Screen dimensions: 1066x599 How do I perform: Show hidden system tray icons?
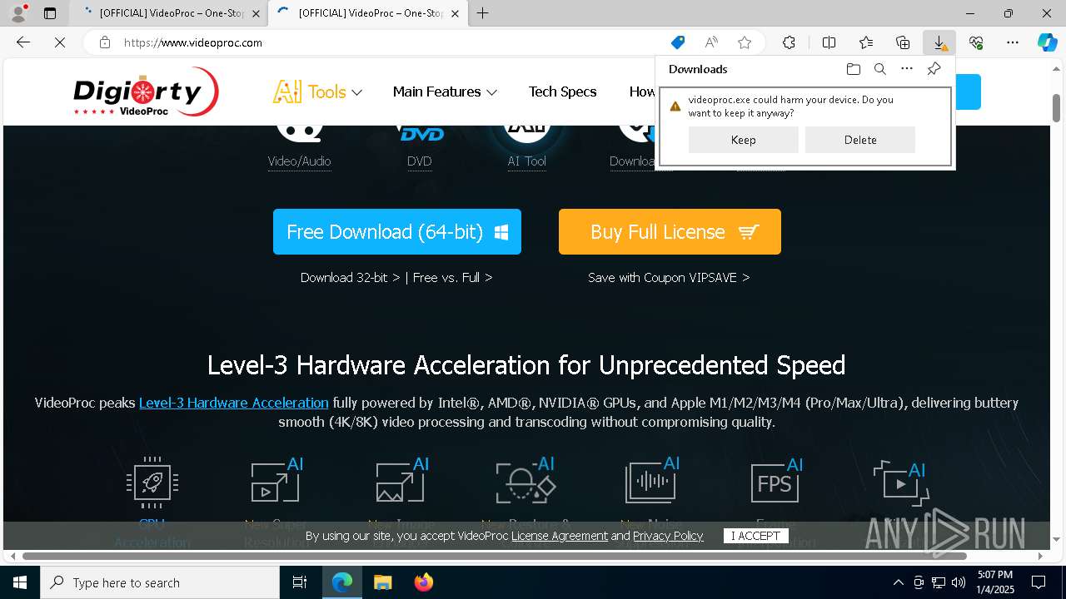point(898,582)
